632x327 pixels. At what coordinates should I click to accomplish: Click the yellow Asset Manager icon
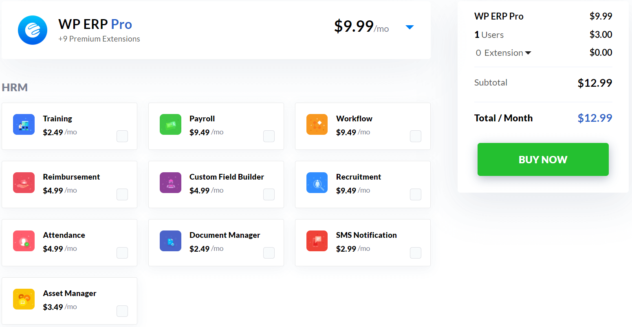24,299
